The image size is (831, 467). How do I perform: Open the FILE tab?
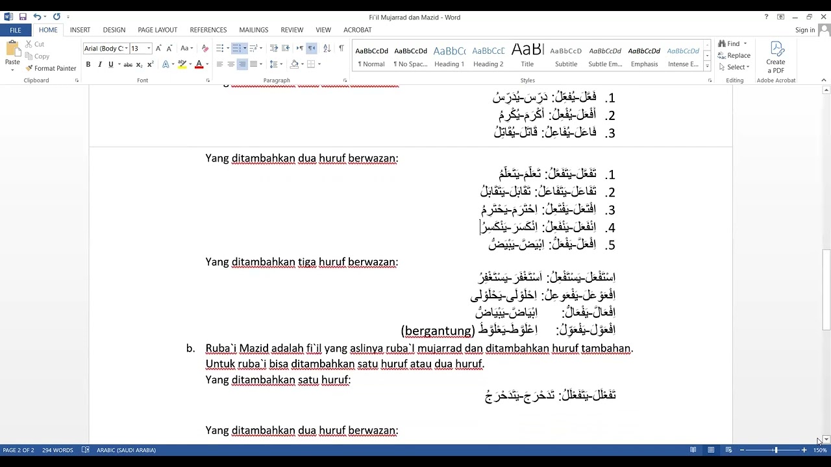(16, 30)
